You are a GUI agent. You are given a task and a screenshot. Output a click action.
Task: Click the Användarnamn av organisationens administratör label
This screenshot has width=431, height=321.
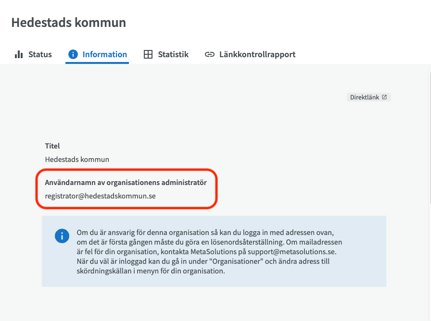tap(126, 183)
